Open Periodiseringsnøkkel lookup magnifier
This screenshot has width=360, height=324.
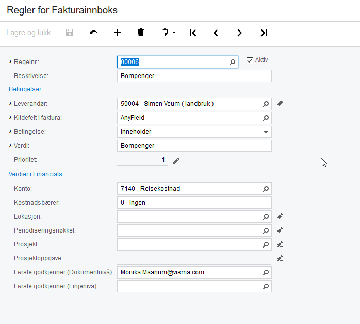pos(266,230)
